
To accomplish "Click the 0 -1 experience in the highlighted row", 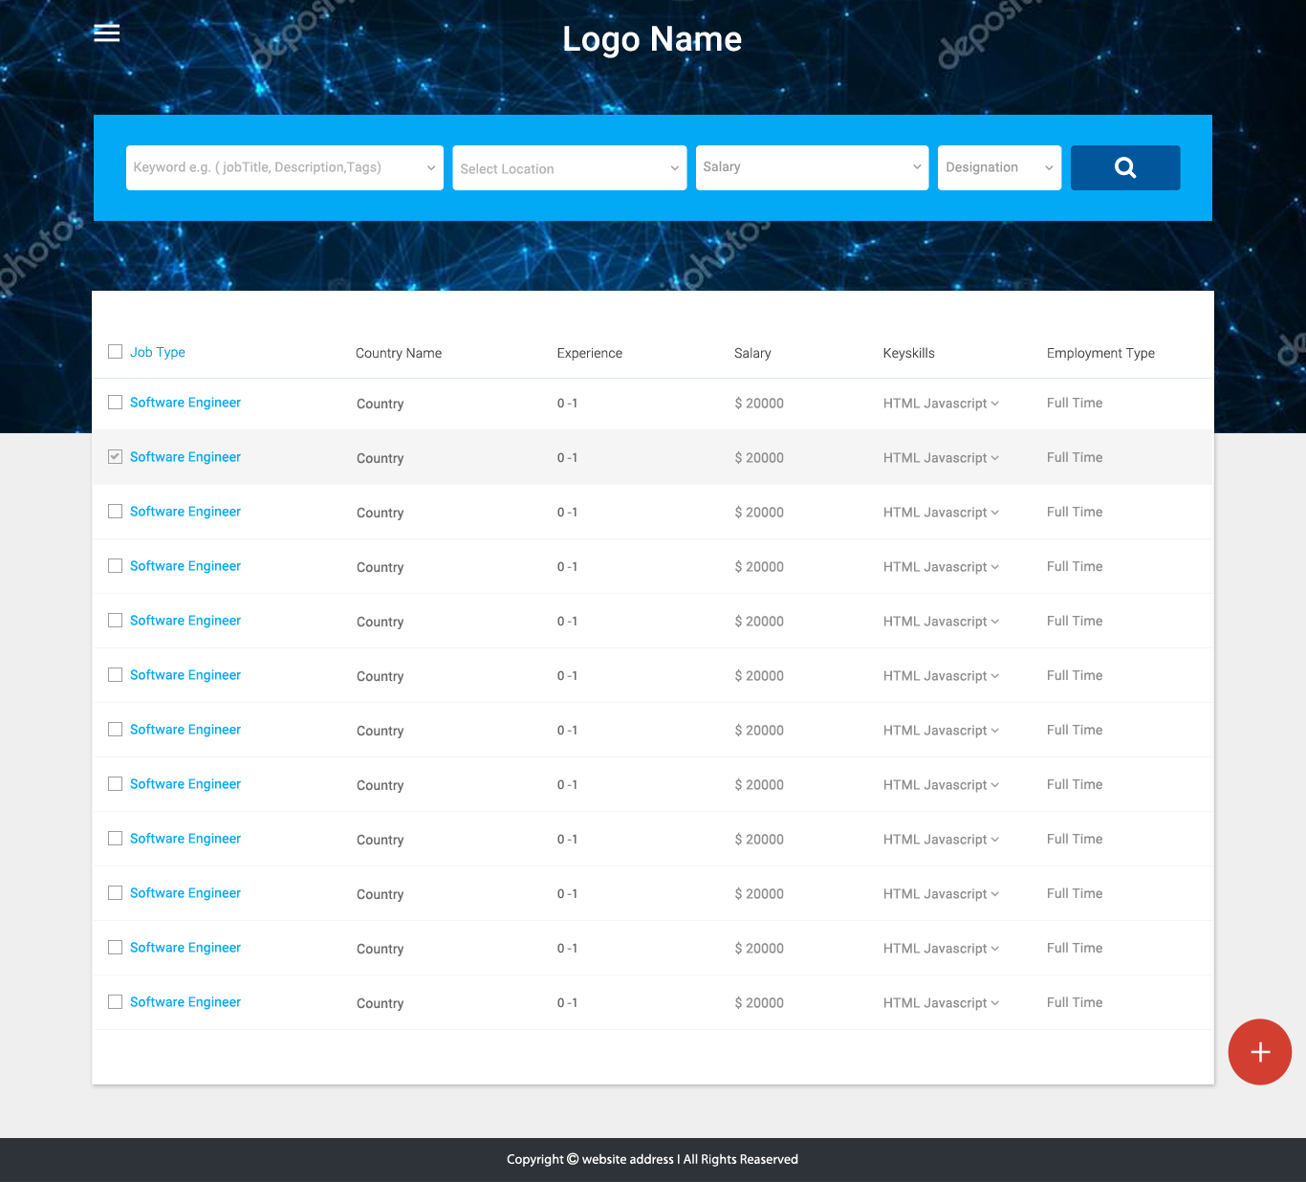I will (568, 458).
